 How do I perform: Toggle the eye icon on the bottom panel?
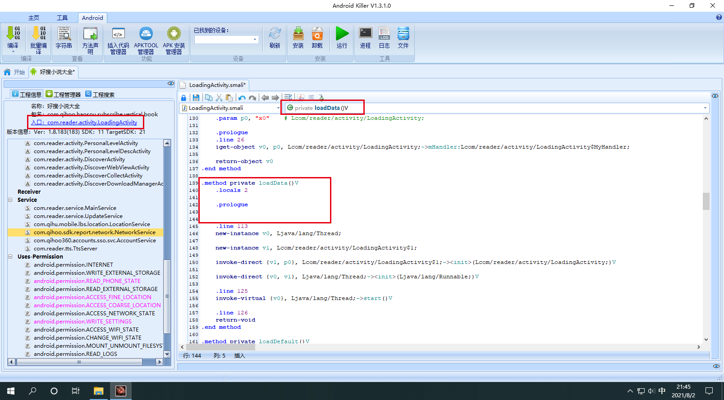716,366
